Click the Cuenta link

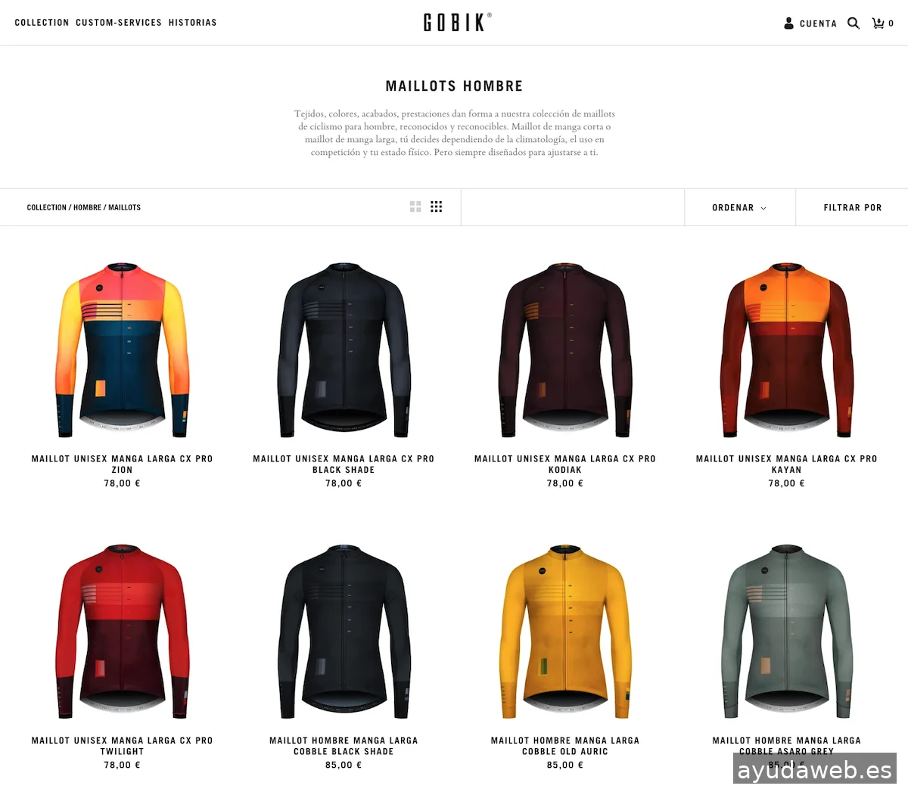[x=818, y=23]
